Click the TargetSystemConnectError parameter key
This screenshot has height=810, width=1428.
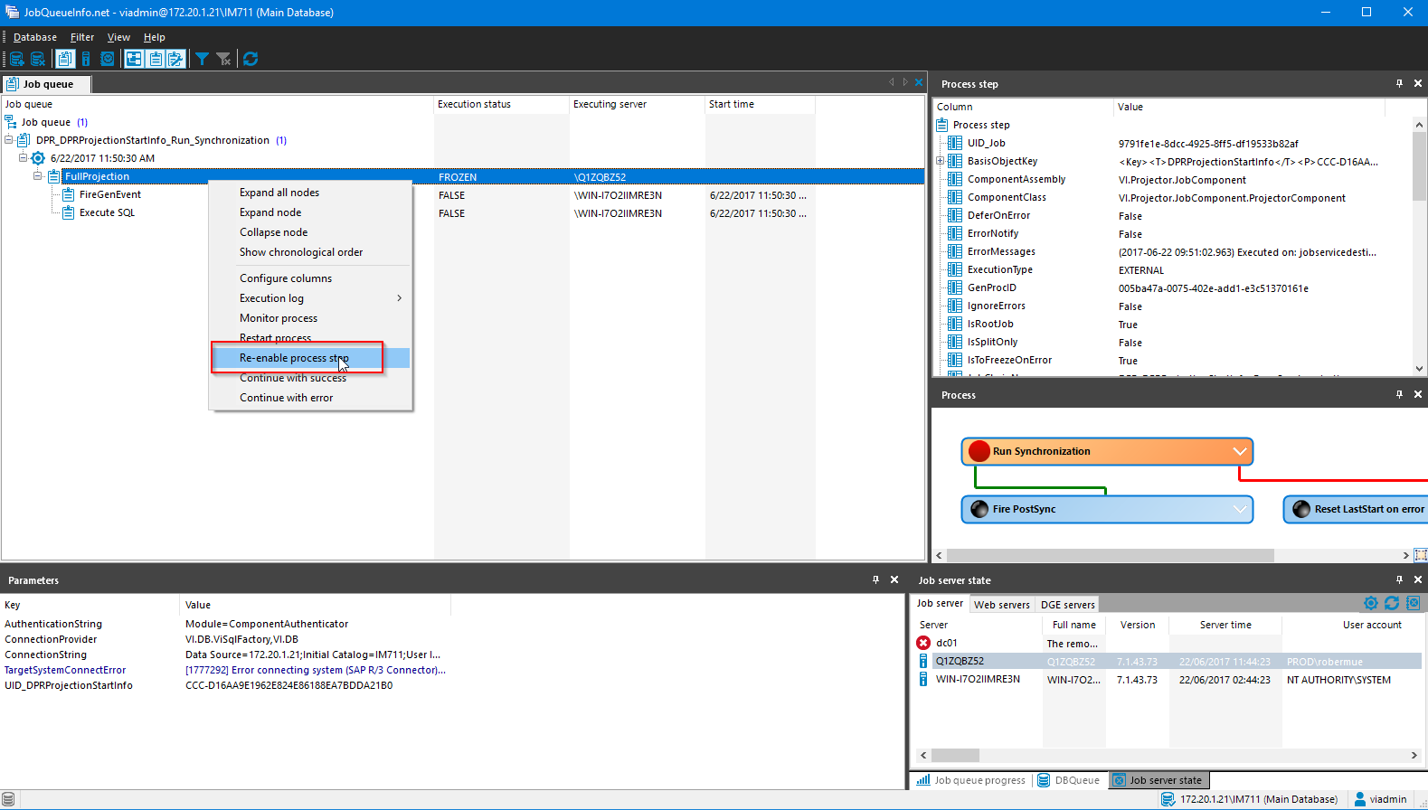pyautogui.click(x=65, y=670)
